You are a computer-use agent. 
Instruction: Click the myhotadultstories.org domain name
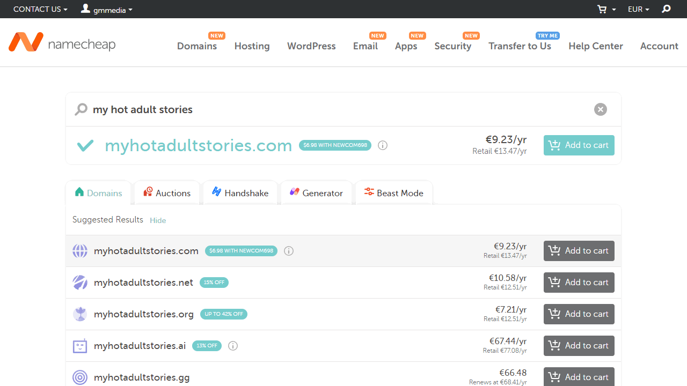pyautogui.click(x=144, y=314)
